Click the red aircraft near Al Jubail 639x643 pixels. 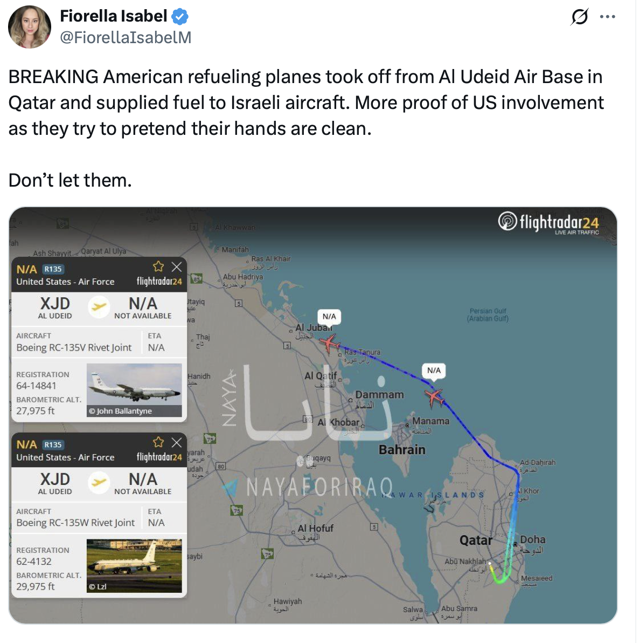point(329,343)
